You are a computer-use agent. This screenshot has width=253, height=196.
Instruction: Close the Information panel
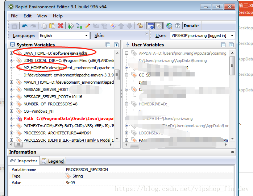coord(232,152)
